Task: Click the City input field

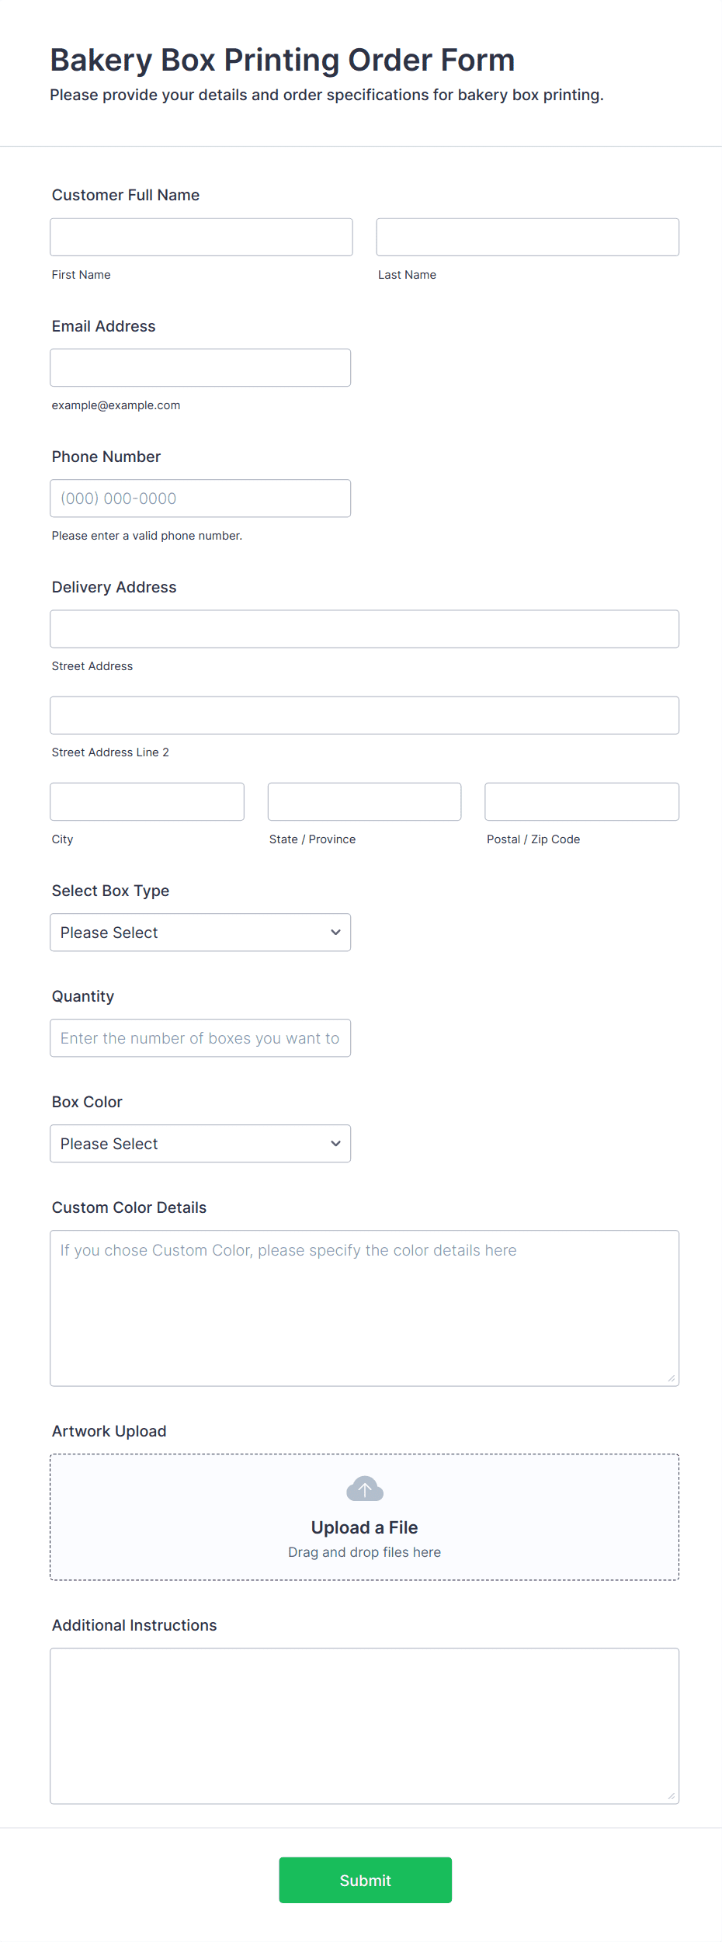Action: (x=147, y=801)
